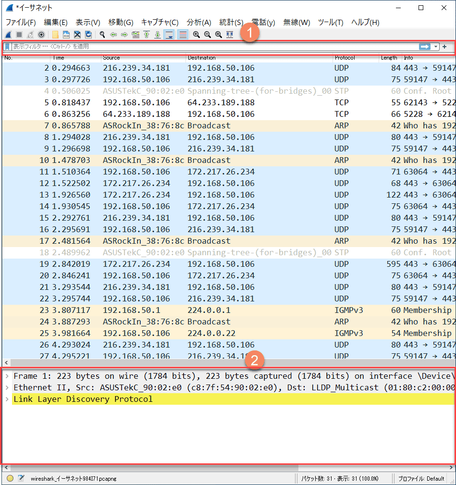Find a packet with magnifier icon

tap(102, 35)
